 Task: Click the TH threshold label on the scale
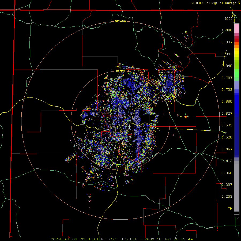230,209
